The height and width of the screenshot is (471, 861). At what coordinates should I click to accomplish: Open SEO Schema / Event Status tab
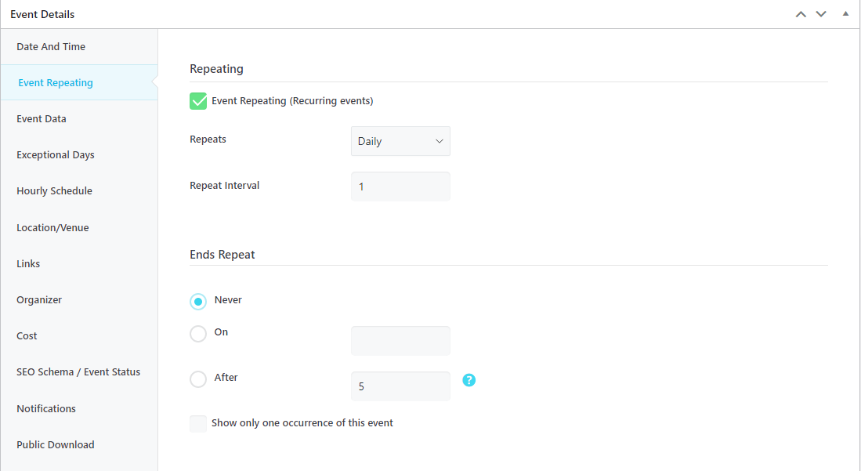tap(79, 372)
